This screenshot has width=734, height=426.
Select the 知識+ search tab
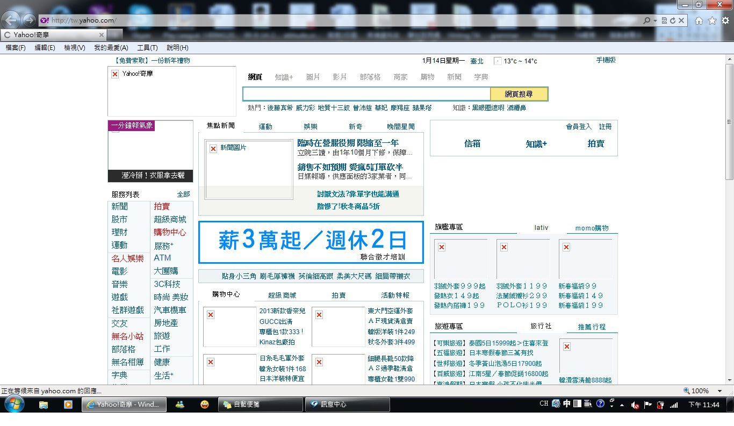click(284, 77)
